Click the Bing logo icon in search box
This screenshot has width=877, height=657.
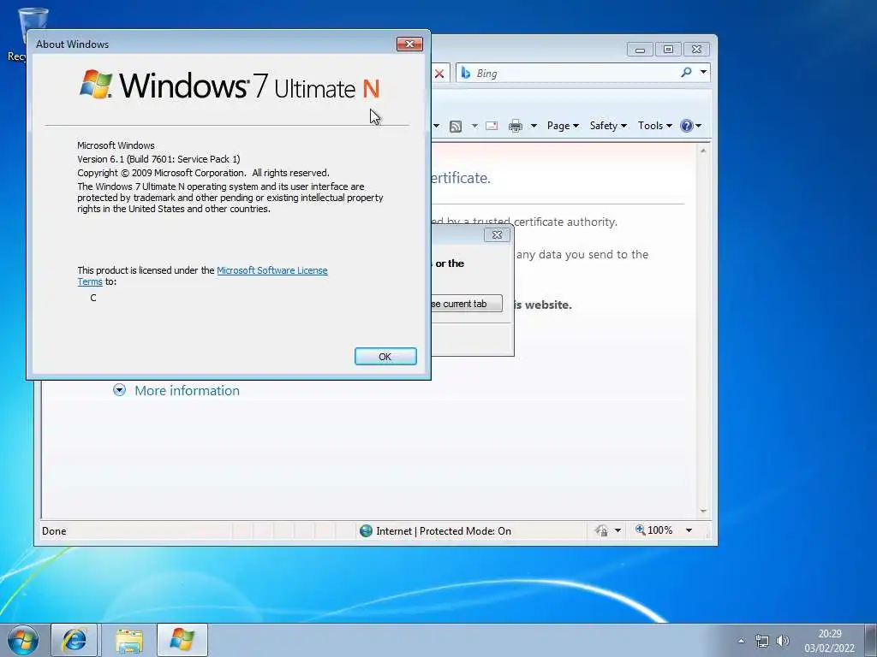465,73
